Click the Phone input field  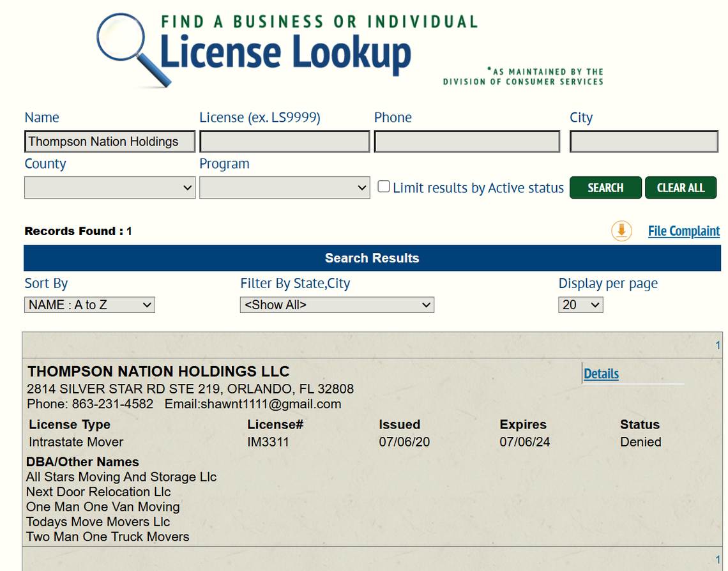coord(467,141)
